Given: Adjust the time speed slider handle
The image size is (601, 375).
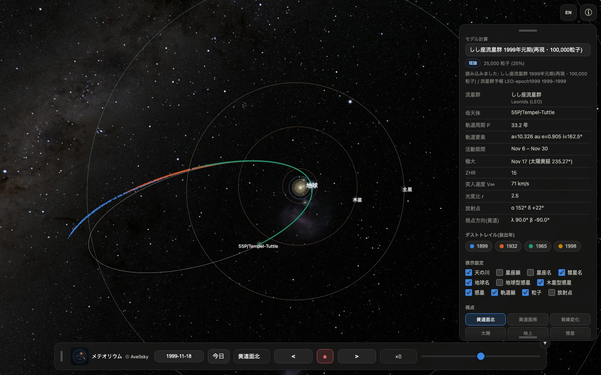Looking at the screenshot, I should coord(481,356).
